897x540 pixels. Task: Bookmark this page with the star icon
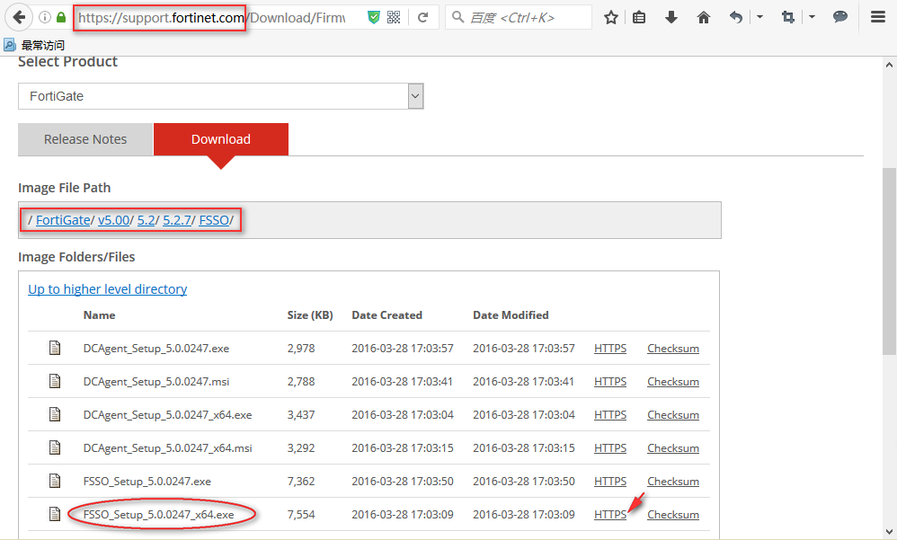click(611, 18)
